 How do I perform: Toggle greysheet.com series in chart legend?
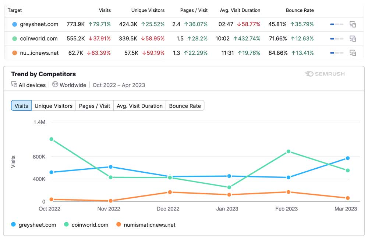point(33,225)
